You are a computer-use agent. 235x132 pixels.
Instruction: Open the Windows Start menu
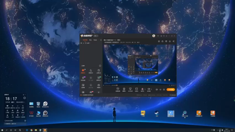[x=2, y=130]
